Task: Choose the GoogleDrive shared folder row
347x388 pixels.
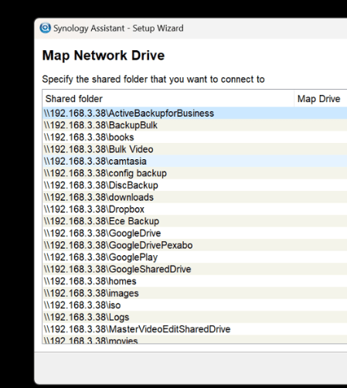Action: click(195, 233)
